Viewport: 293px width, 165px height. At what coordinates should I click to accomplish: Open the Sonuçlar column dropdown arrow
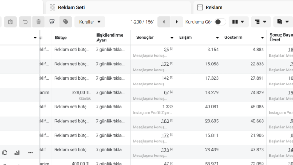click(172, 38)
